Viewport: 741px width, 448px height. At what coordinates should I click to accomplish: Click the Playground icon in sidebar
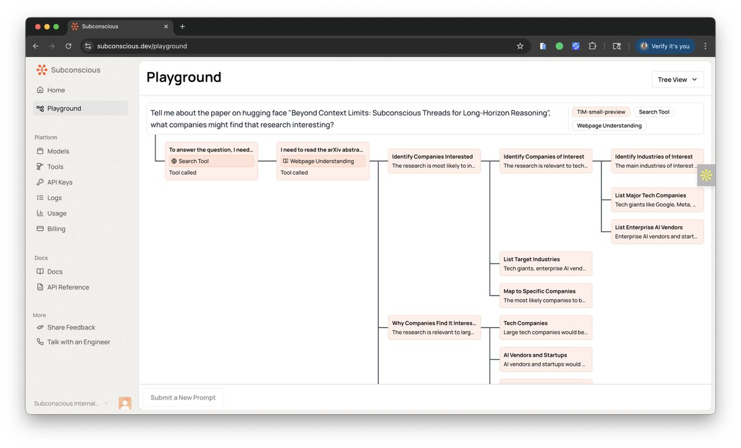(40, 109)
